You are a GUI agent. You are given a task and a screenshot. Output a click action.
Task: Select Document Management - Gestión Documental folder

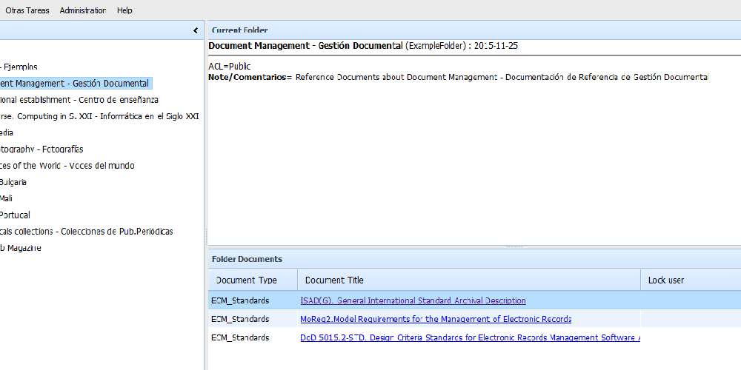pos(74,83)
